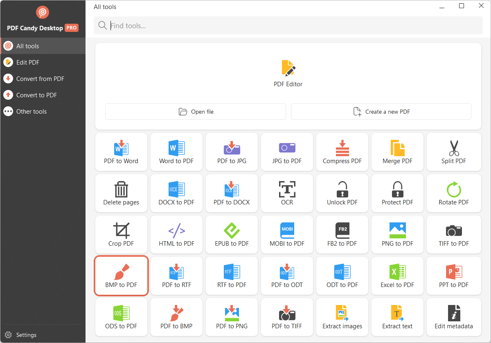Select the Split PDF scissors tool
The image size is (491, 343).
[x=454, y=152]
